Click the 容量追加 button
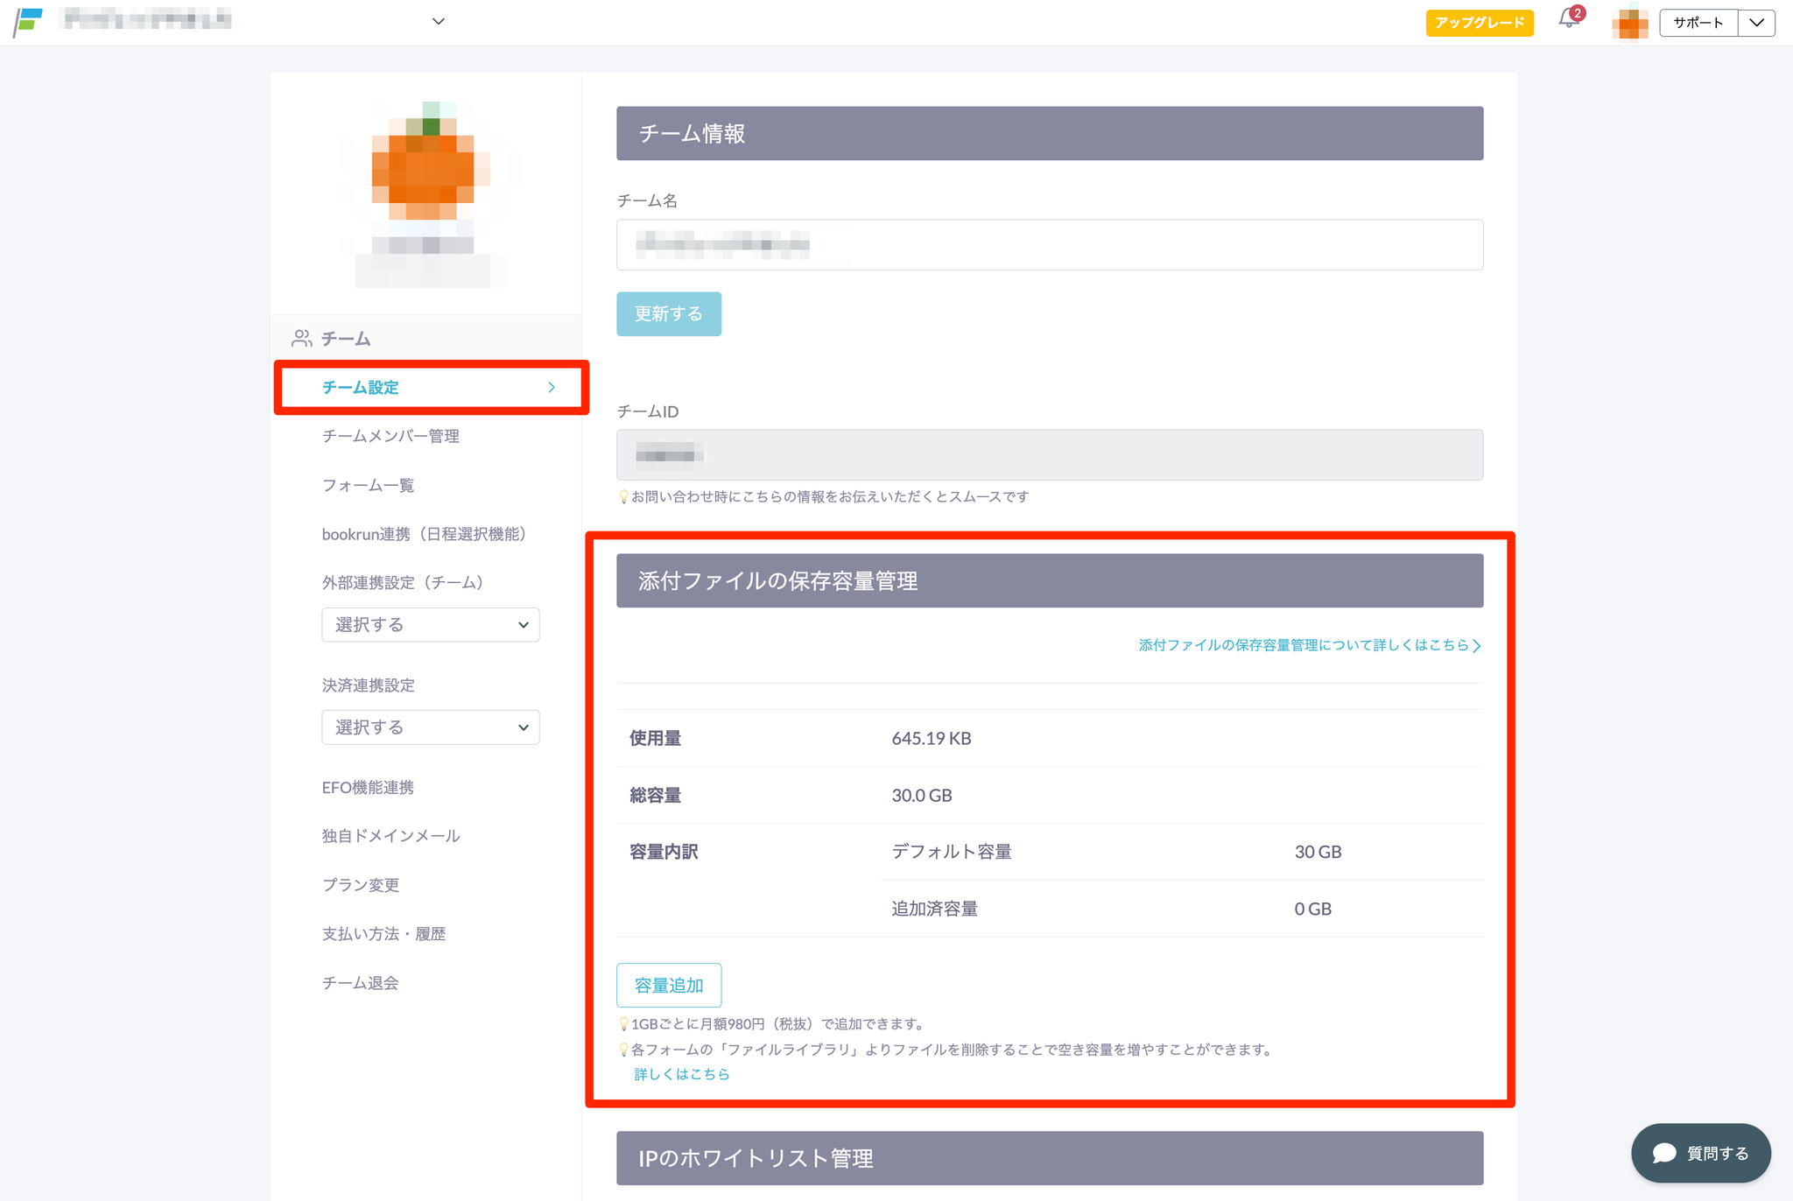 [x=669, y=986]
